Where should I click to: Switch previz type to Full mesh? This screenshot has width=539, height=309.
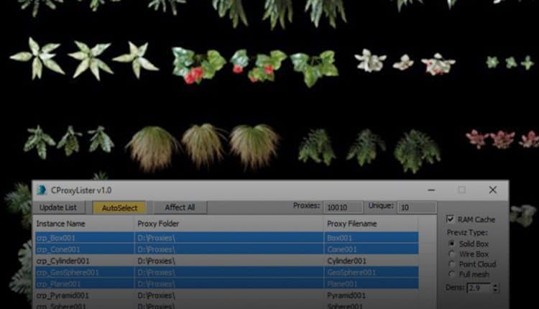click(x=451, y=274)
